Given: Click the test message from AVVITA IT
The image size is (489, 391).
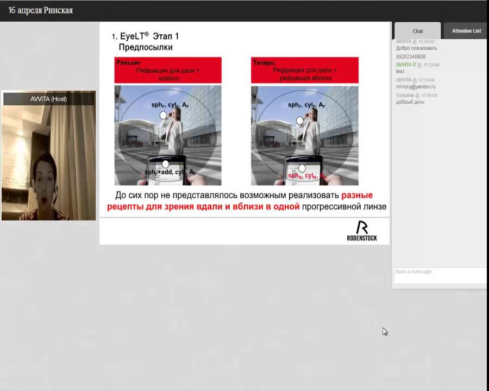Looking at the screenshot, I should (x=400, y=71).
